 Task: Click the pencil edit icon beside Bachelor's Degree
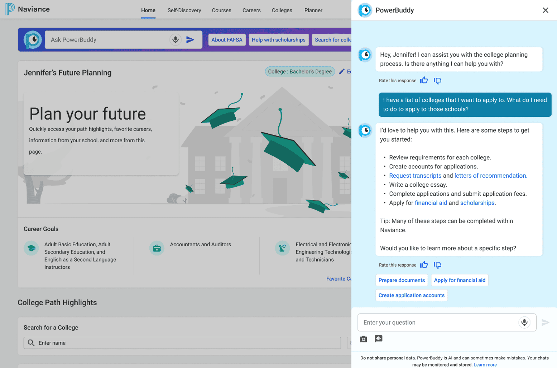click(x=342, y=72)
